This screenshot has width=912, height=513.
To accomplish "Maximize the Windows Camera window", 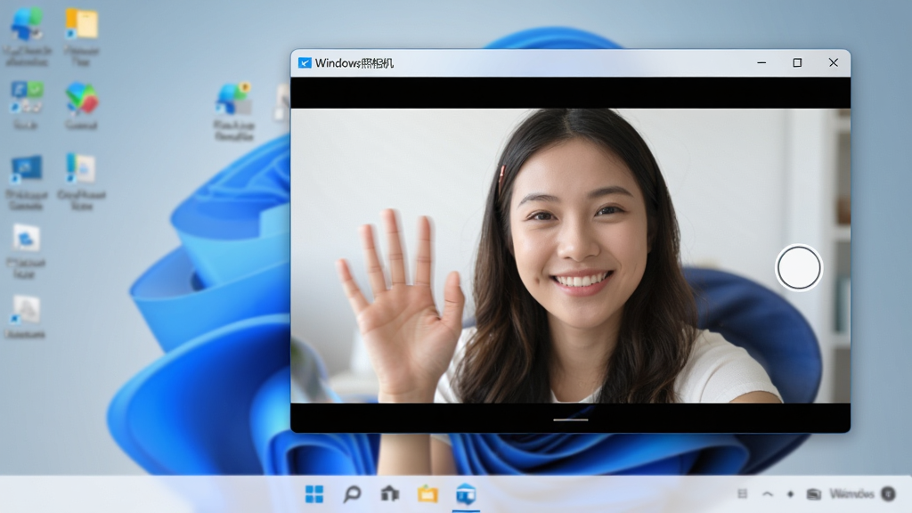I will tap(797, 63).
